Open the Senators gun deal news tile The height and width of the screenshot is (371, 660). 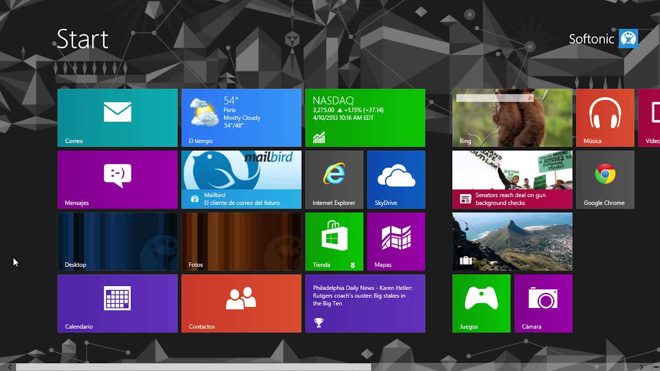[x=512, y=180]
